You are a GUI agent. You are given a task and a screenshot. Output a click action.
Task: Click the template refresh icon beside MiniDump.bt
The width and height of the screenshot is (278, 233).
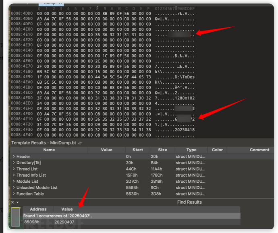80,143
